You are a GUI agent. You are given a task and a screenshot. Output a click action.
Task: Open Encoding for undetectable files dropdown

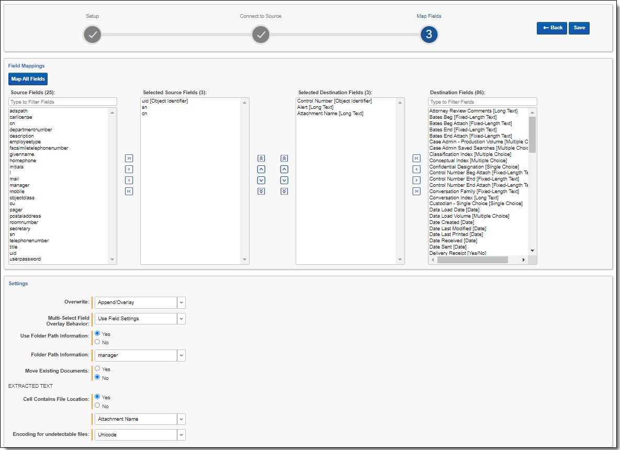[181, 435]
